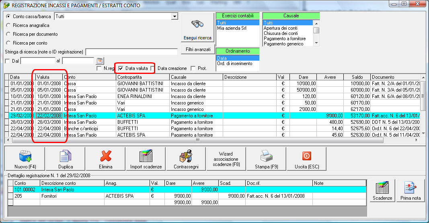Click the al end date field
The height and width of the screenshot is (223, 429).
click(78, 61)
